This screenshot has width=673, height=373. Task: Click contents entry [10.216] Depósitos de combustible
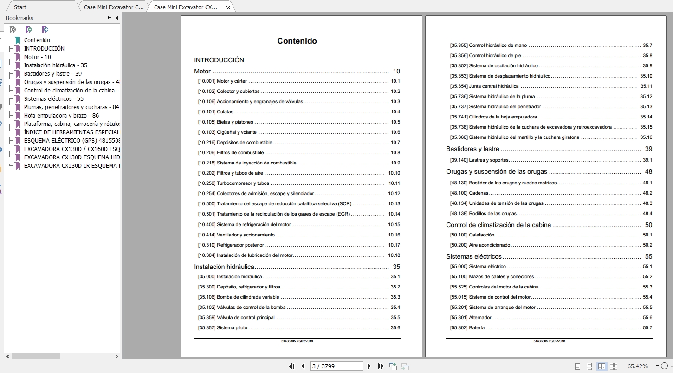click(x=299, y=143)
